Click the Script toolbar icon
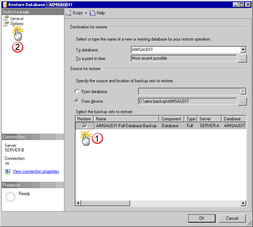Screen dimensions: 253x227 coord(68,13)
